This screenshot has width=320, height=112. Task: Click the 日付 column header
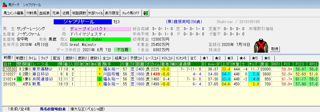(9, 64)
